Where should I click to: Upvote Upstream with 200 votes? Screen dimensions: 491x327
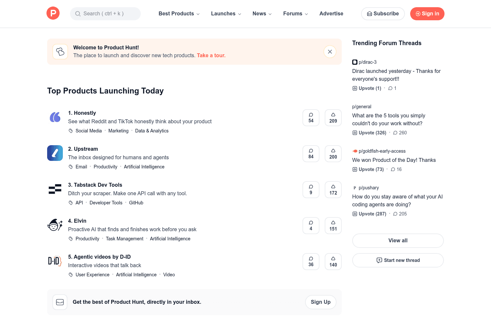coord(333,154)
